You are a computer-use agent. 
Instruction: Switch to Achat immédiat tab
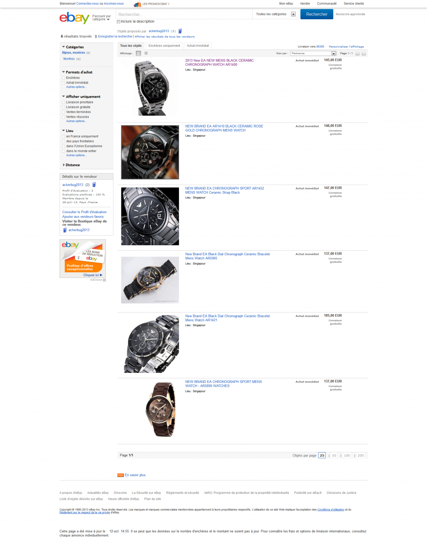[x=198, y=46]
